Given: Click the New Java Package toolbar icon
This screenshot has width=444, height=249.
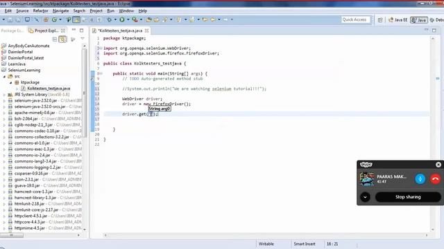Looking at the screenshot, I should [x=46, y=20].
